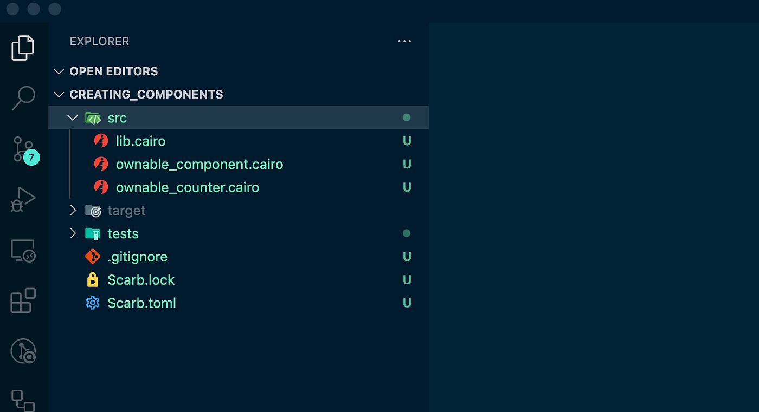Expand the OPEN EDITORS section
The width and height of the screenshot is (759, 412).
59,71
